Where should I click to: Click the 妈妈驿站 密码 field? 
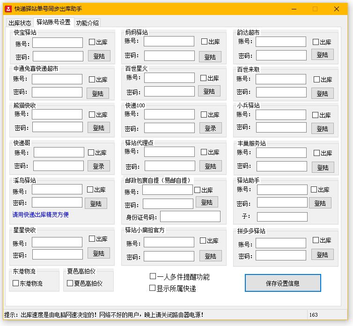click(169, 56)
